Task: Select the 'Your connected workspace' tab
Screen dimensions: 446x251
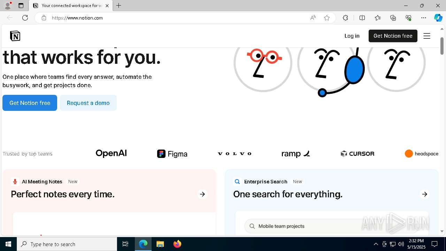Action: (x=71, y=6)
